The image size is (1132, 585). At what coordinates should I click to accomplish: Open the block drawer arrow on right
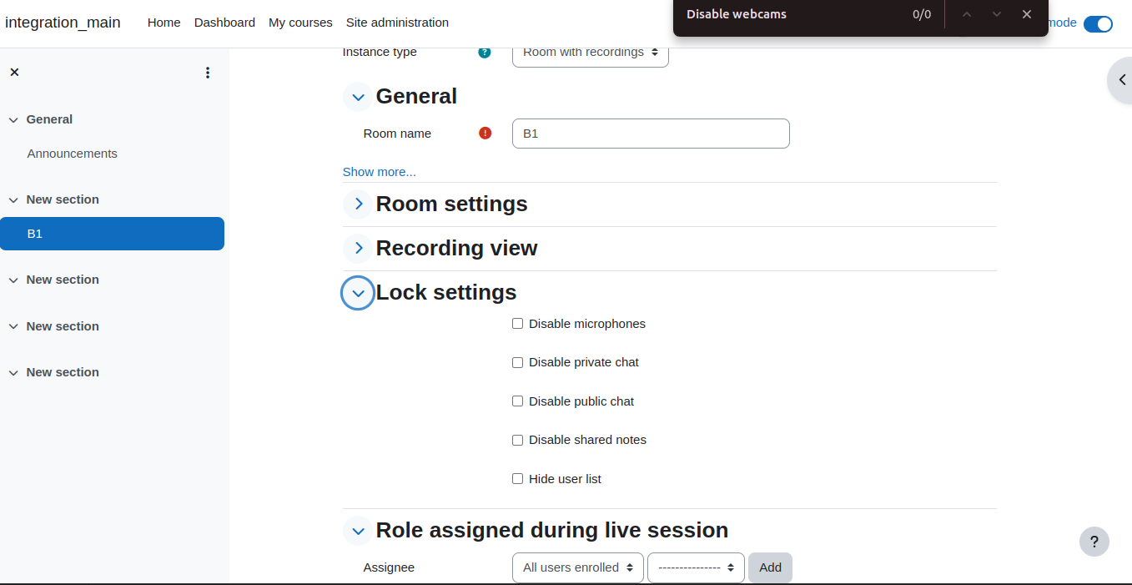1120,80
